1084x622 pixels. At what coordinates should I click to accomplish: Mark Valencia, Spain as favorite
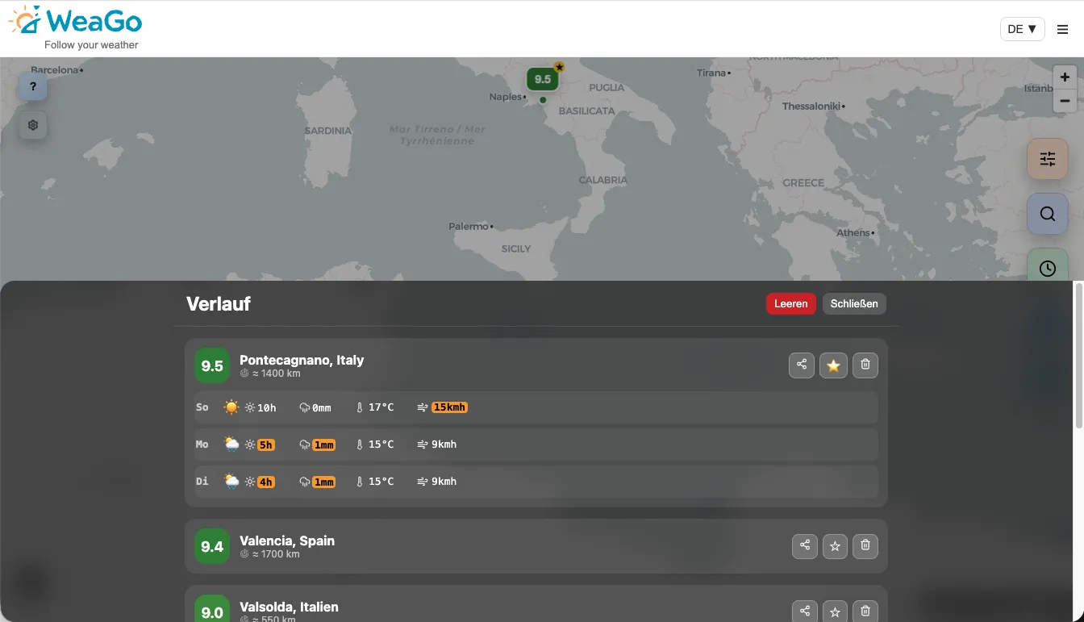coord(835,546)
